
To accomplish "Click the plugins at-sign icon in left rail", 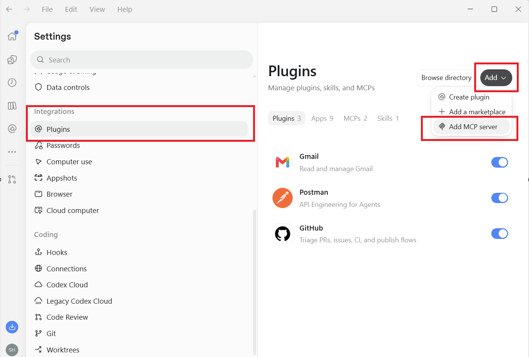I will [x=12, y=129].
